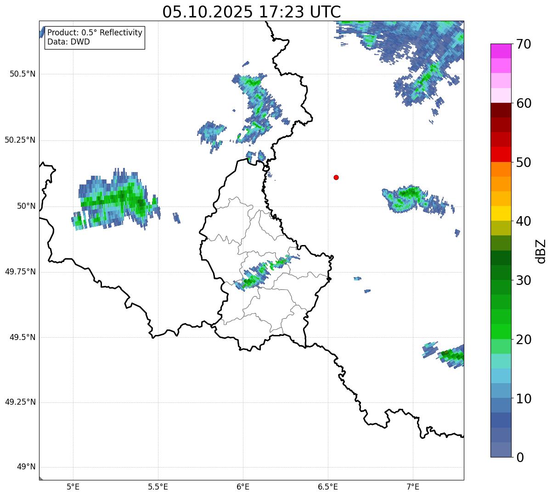Click the colorbar tick label 70

point(524,44)
